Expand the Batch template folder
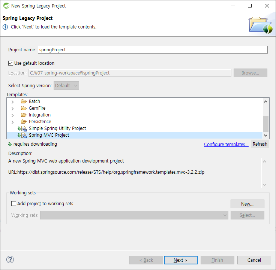The height and width of the screenshot is (270, 276). (x=12, y=102)
